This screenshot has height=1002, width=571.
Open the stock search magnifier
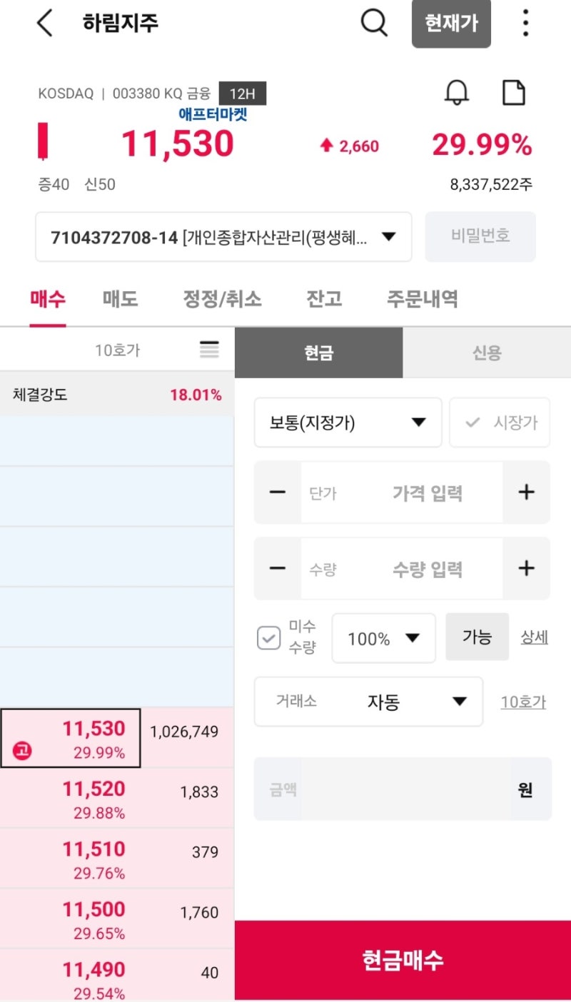(x=374, y=23)
